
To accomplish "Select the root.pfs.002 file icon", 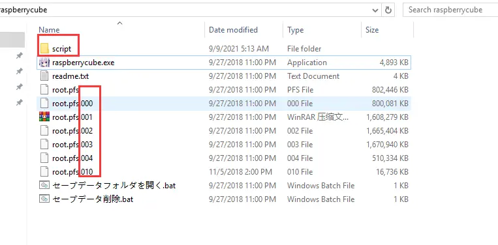I will click(44, 130).
